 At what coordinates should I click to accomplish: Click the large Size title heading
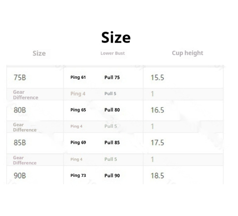coord(116,37)
